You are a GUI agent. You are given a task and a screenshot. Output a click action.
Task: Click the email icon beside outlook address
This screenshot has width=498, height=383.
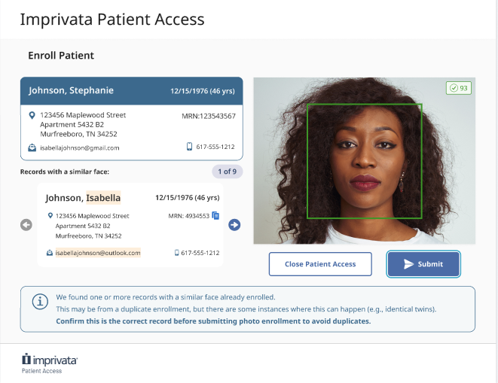[50, 253]
